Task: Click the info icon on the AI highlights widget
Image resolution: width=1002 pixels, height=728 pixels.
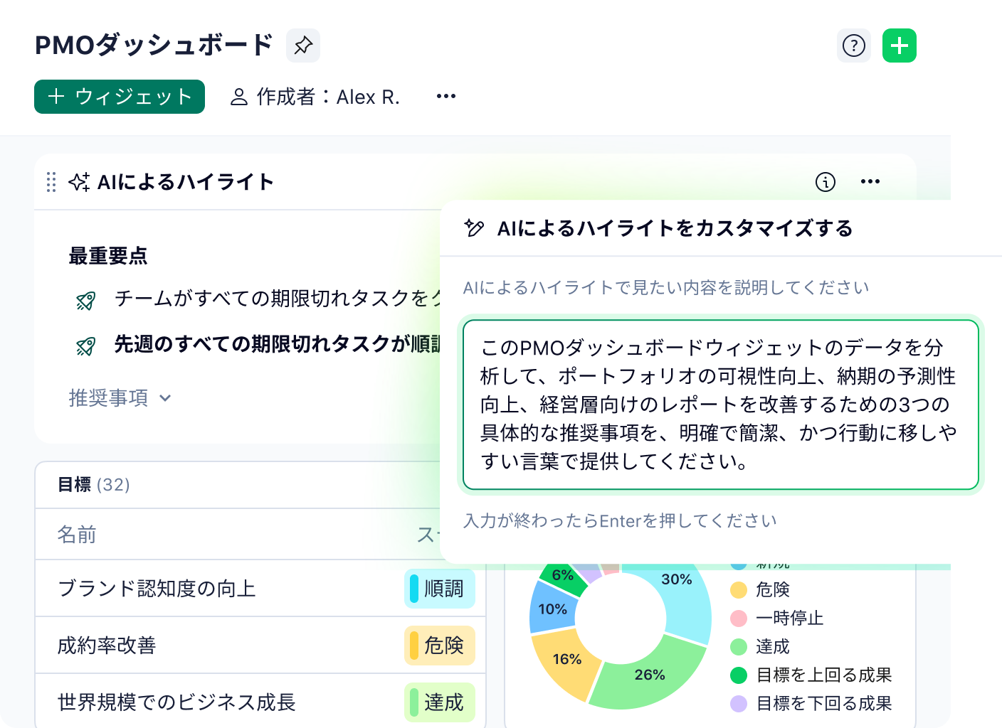Action: pos(825,182)
